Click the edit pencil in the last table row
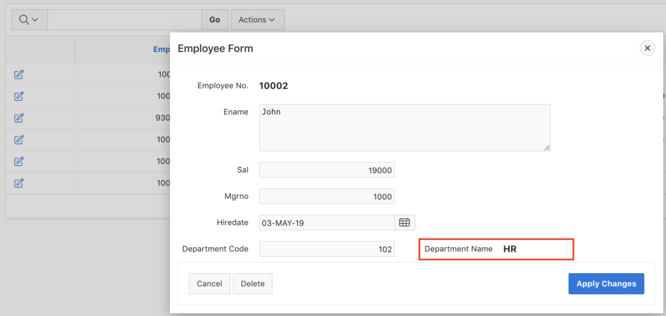The height and width of the screenshot is (316, 666). [x=19, y=183]
